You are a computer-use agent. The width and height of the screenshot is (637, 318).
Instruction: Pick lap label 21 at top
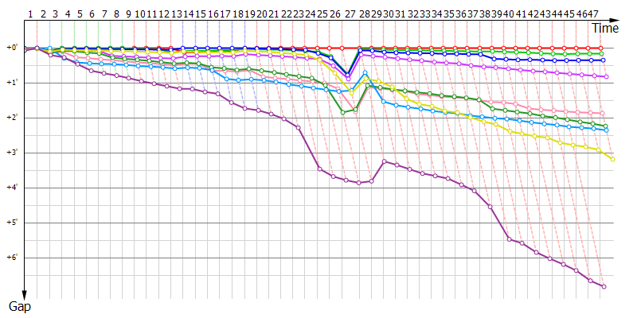pyautogui.click(x=274, y=14)
